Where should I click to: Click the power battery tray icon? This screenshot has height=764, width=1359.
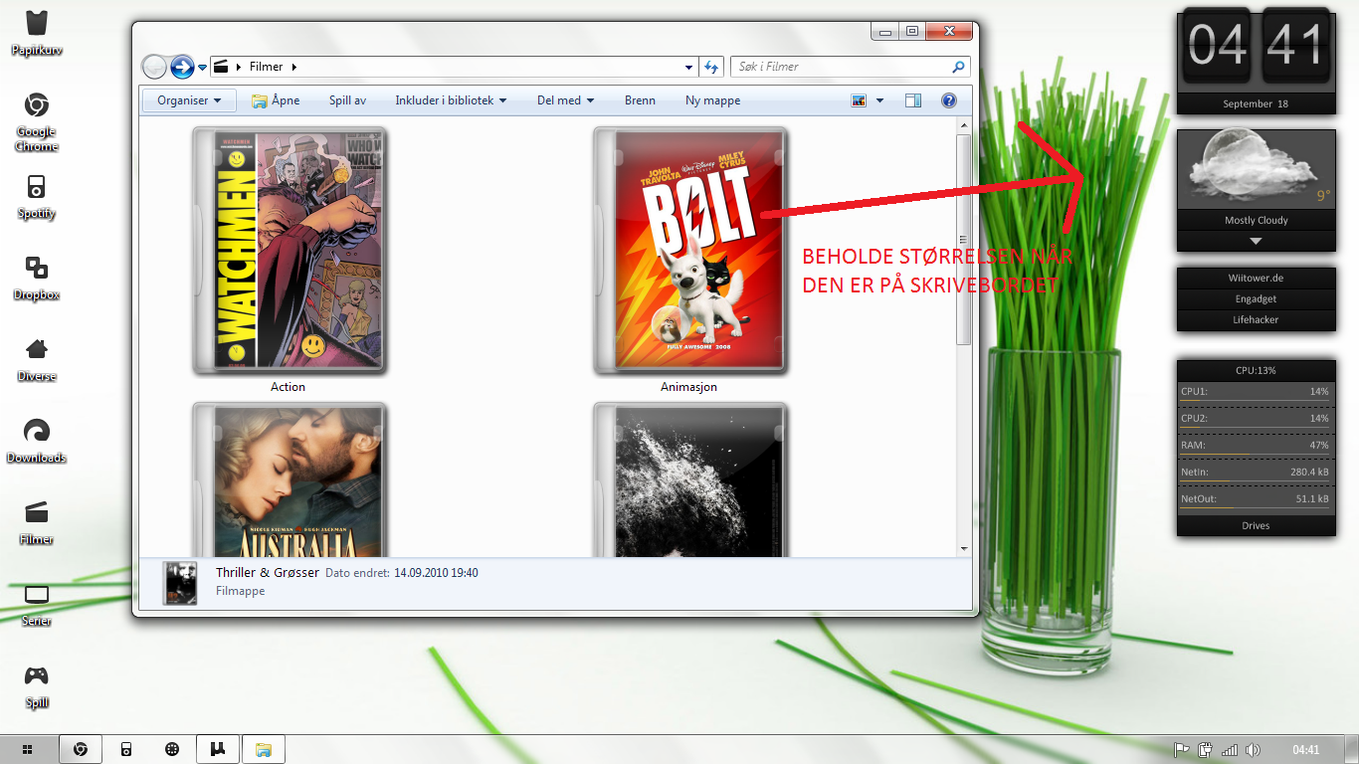pos(1206,750)
